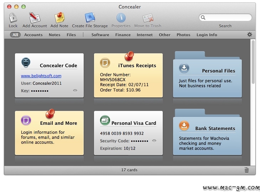Click Receipt Date: 02/07/11 line
This screenshot has width=260, height=192.
point(124,85)
